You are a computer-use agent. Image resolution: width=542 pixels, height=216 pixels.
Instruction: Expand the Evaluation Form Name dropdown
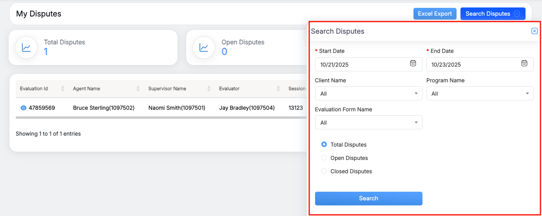368,123
